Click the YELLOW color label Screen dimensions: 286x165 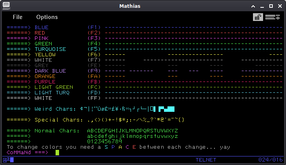tap(45, 55)
